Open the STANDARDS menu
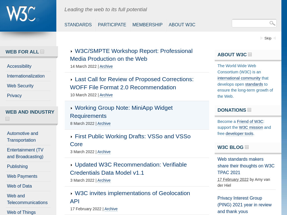The height and width of the screenshot is (215, 287). tap(78, 25)
